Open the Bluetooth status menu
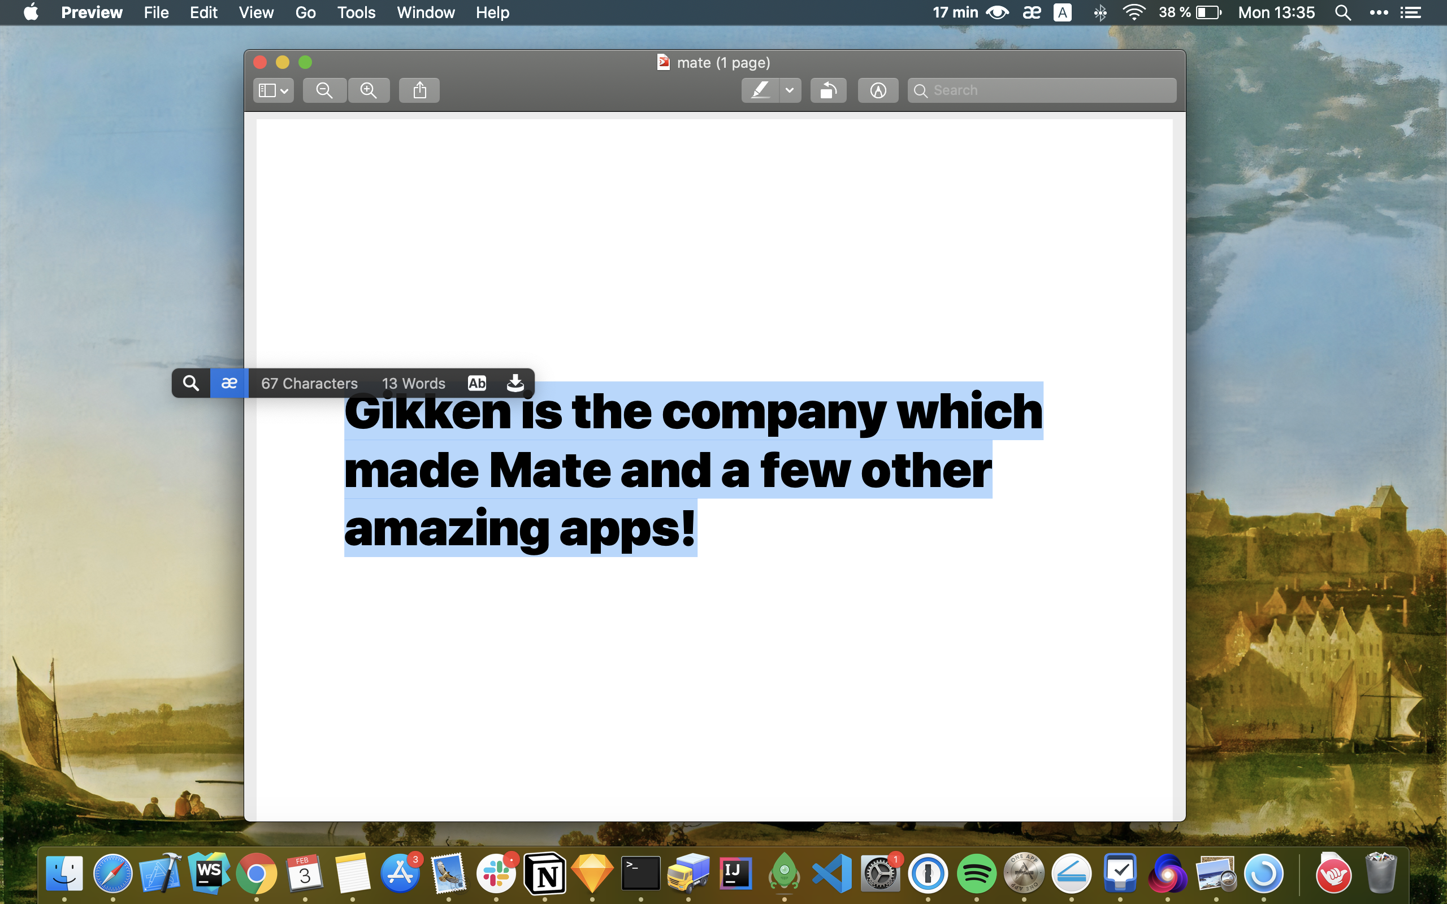Screen dimensions: 1447x904 coord(1099,12)
